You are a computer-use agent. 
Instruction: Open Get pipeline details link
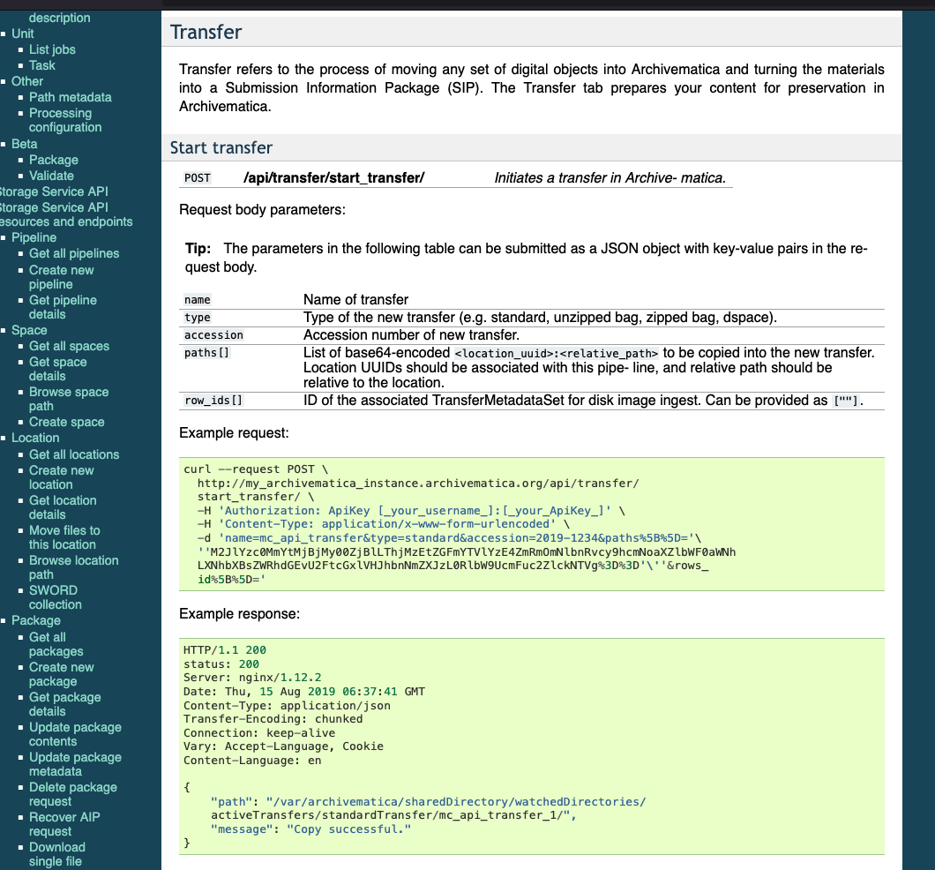pos(63,307)
